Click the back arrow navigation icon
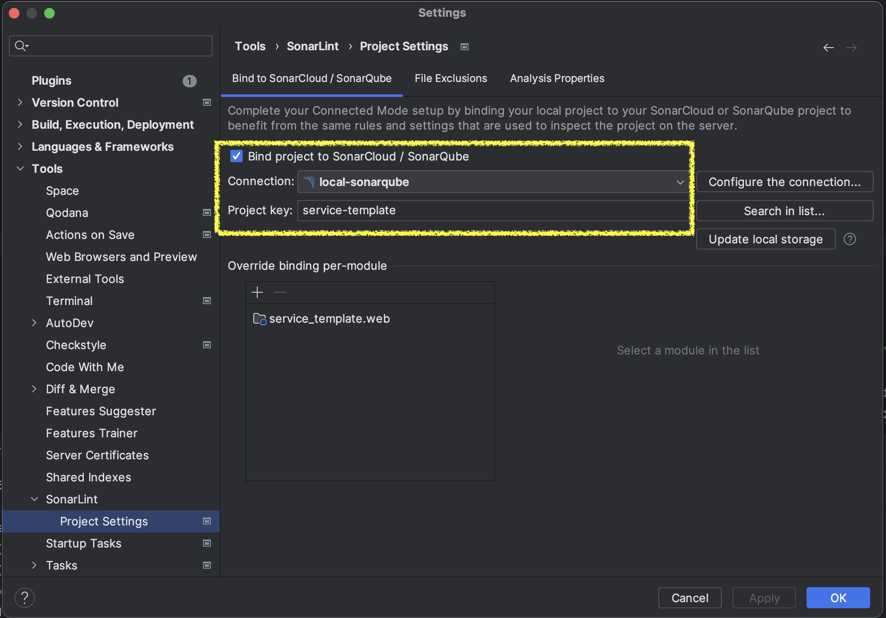 [828, 47]
